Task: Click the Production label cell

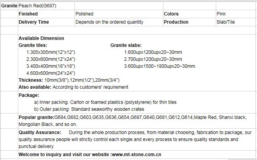Action: [x=176, y=22]
